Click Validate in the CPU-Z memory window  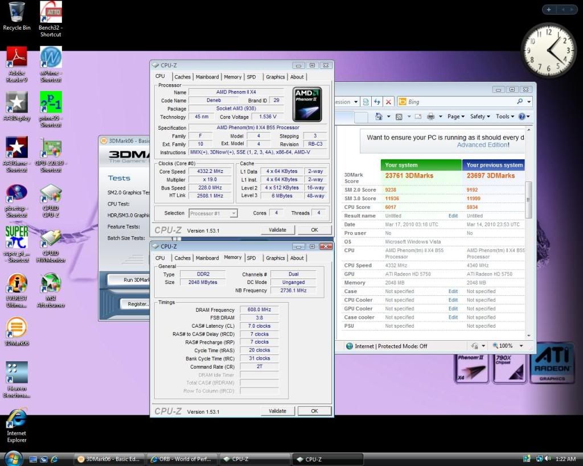(x=277, y=411)
